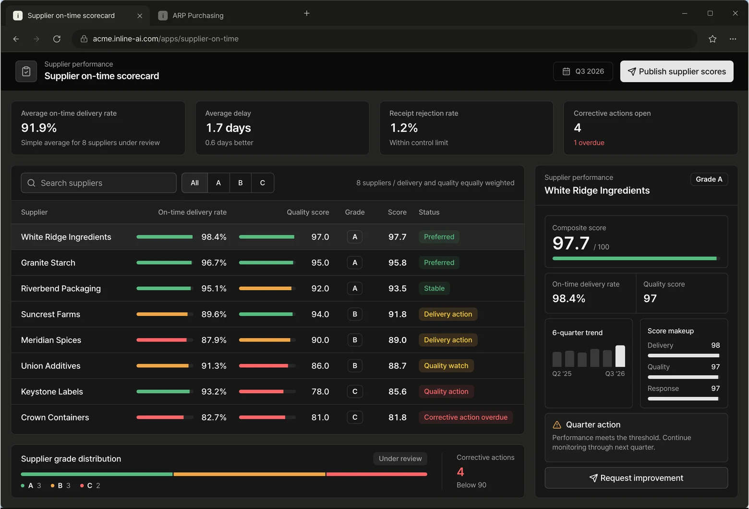Click the latest bar in 6-quarter trend
This screenshot has width=749, height=509.
pos(620,356)
